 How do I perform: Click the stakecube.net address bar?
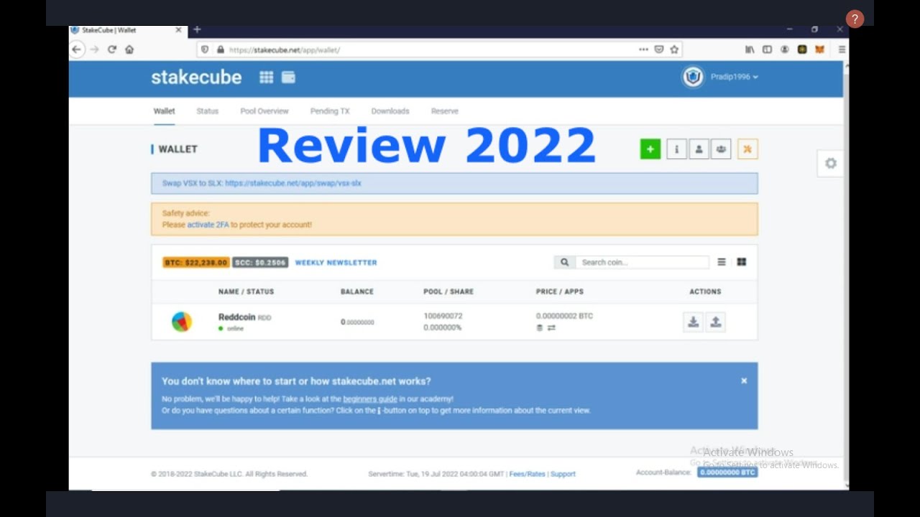pos(431,50)
